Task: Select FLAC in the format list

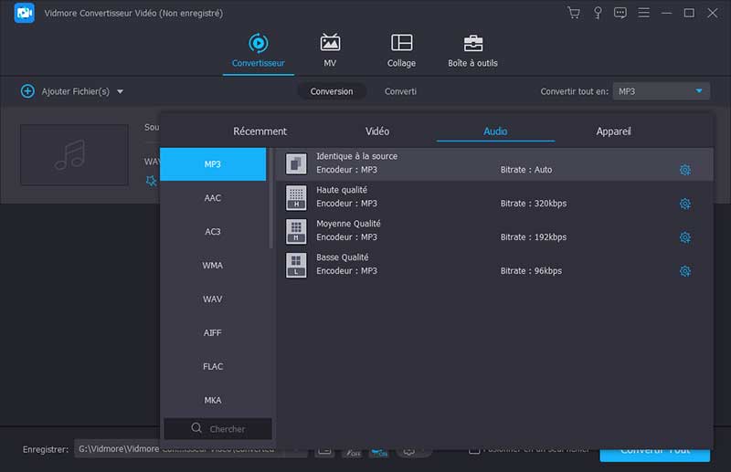Action: 213,366
